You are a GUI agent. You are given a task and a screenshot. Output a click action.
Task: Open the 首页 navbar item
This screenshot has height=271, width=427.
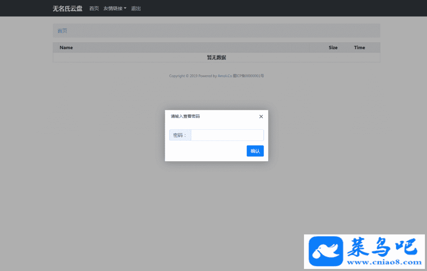coord(94,8)
